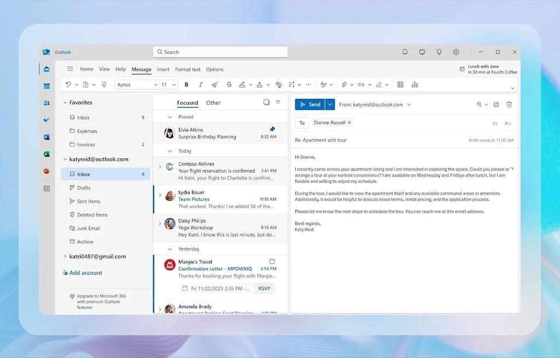560x358 pixels.
Task: Switch to the Insert ribbon tab
Action: click(163, 69)
